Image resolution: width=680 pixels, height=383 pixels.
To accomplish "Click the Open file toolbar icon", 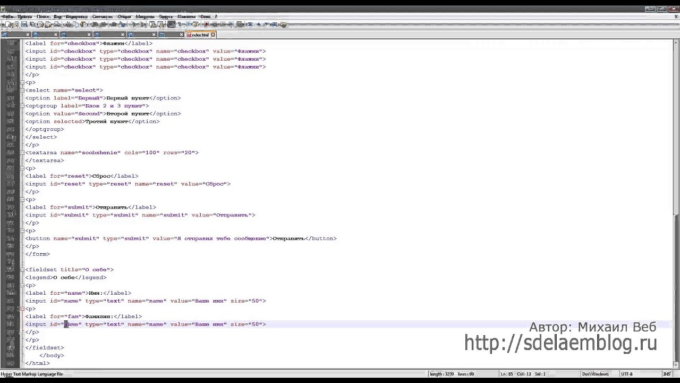I will tap(16, 24).
